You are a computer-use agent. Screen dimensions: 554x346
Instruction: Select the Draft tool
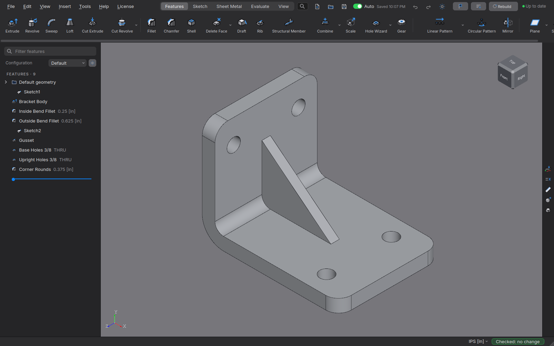pos(242,26)
